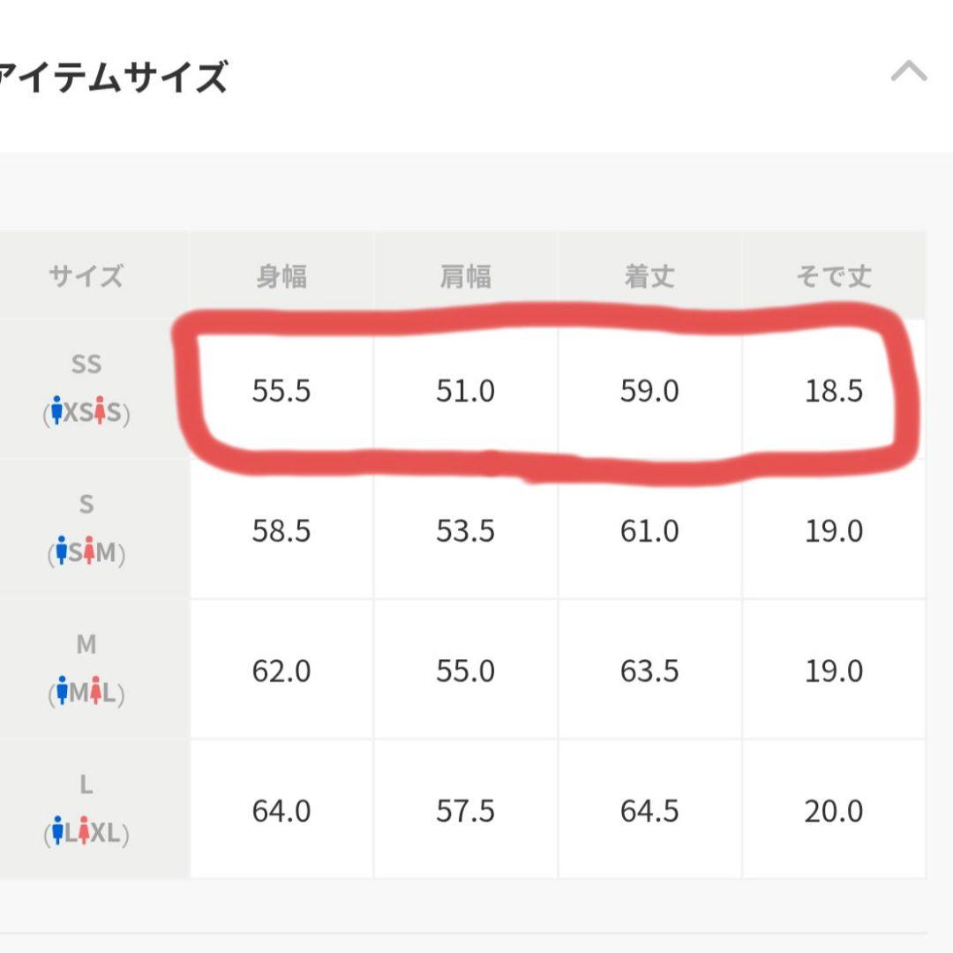Click the red female icon in SS row
The width and height of the screenshot is (953, 953).
click(101, 410)
